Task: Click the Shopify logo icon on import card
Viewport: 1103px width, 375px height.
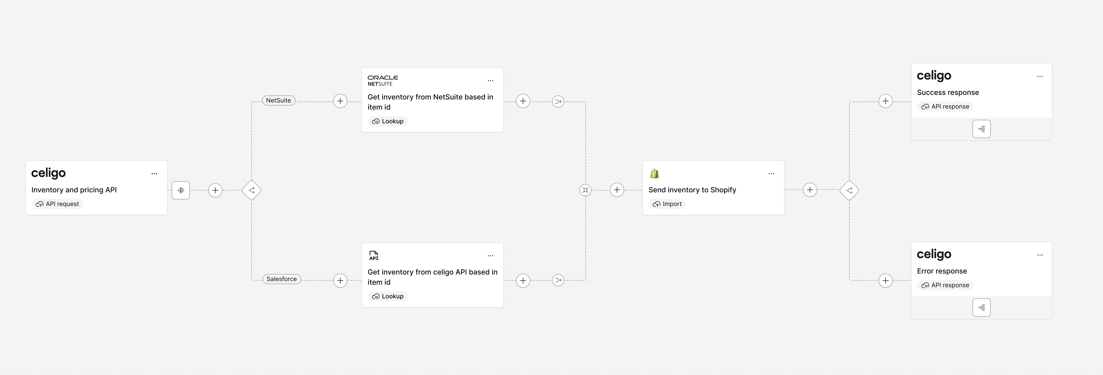Action: [x=654, y=173]
